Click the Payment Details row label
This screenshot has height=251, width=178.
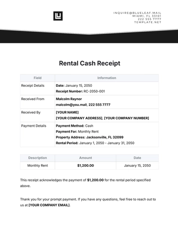click(x=34, y=126)
